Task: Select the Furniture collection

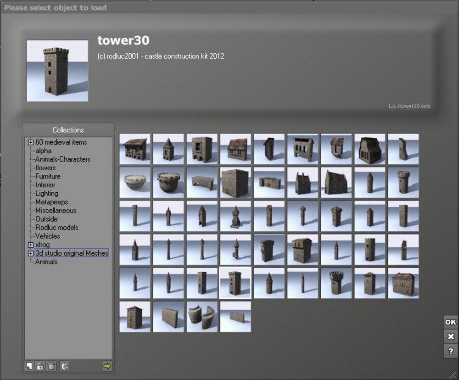Action: pos(48,176)
